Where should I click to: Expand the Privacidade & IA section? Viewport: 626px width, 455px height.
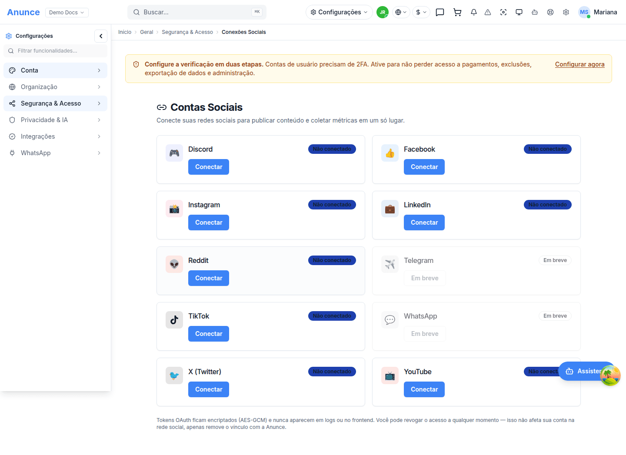click(55, 120)
